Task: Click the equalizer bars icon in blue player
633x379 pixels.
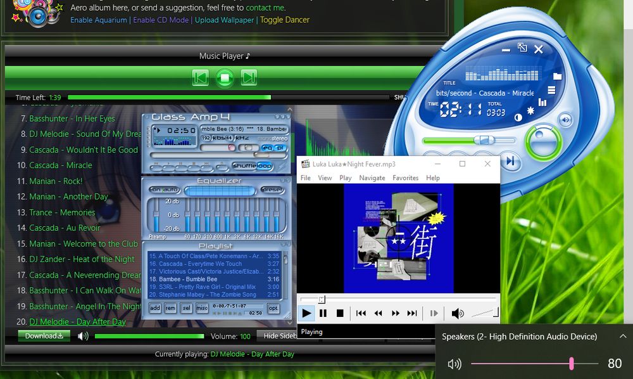Action: (x=542, y=102)
